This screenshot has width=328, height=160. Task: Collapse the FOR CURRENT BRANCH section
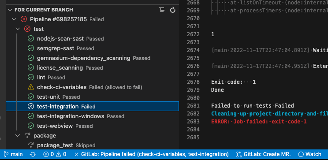coord(10,10)
